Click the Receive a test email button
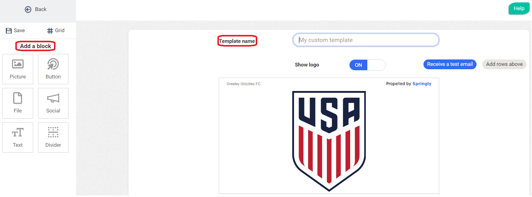 (x=450, y=64)
